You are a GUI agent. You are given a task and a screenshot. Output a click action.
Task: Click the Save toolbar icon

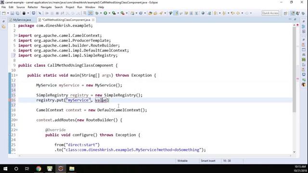[12, 13]
